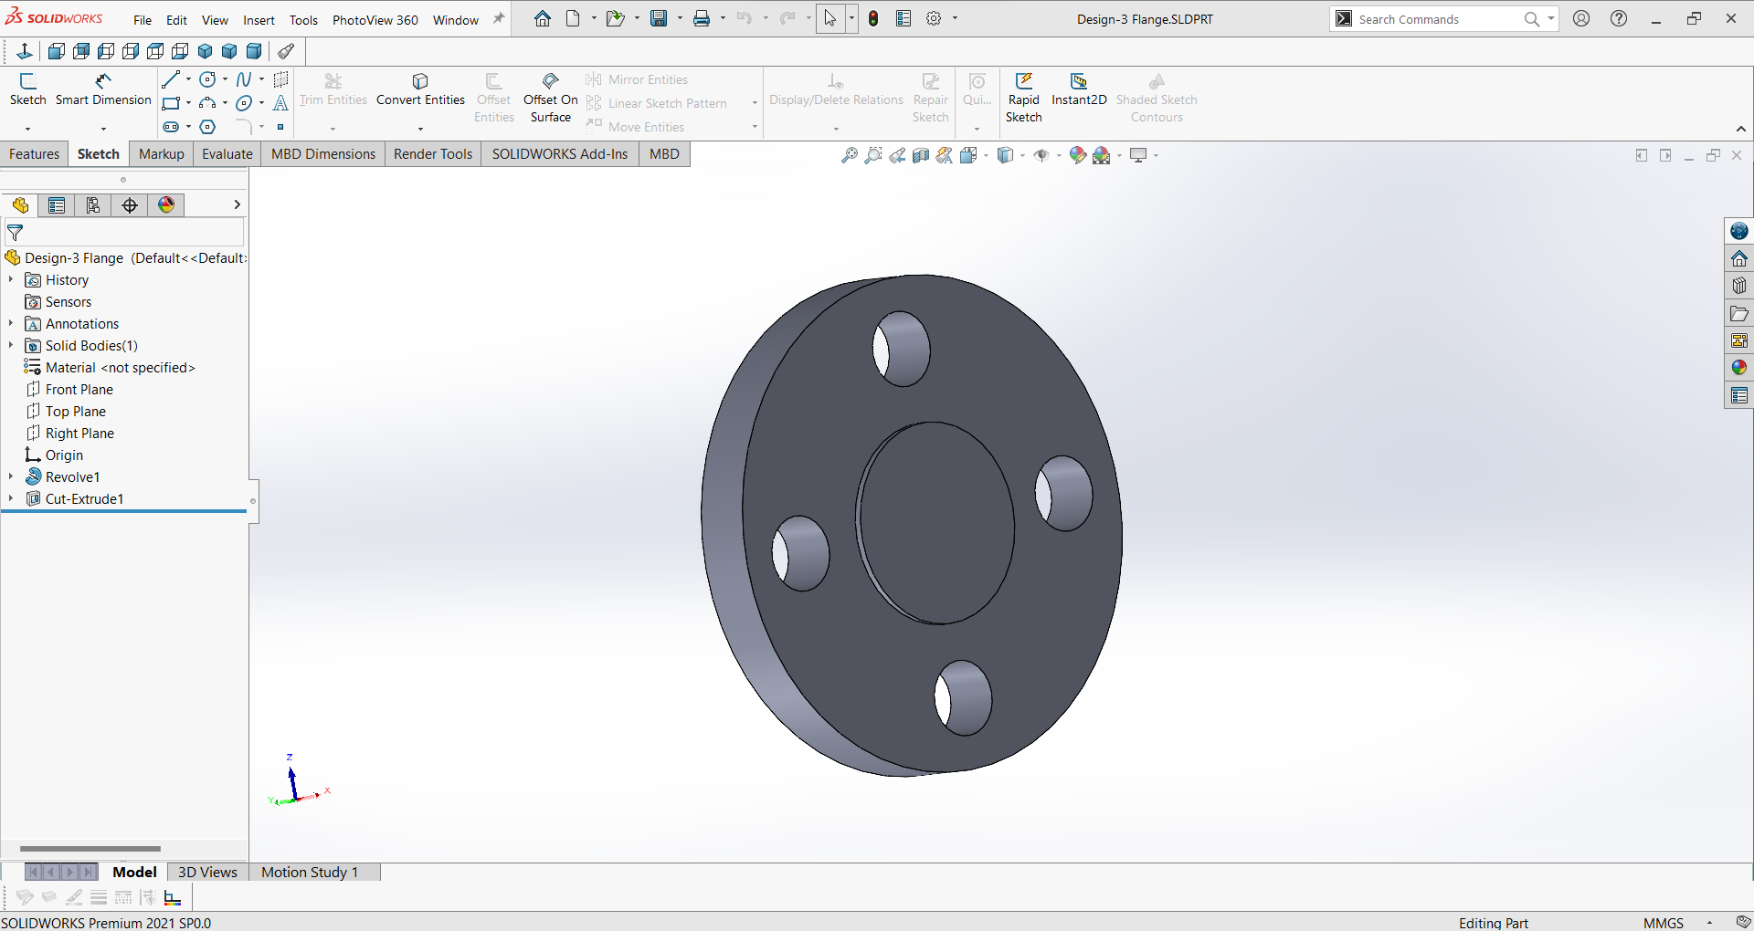Click the Normal To view icon
This screenshot has height=931, width=1754.
click(25, 51)
